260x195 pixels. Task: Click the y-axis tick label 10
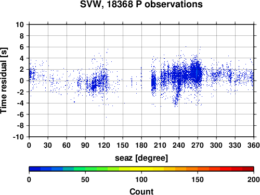pos(20,24)
